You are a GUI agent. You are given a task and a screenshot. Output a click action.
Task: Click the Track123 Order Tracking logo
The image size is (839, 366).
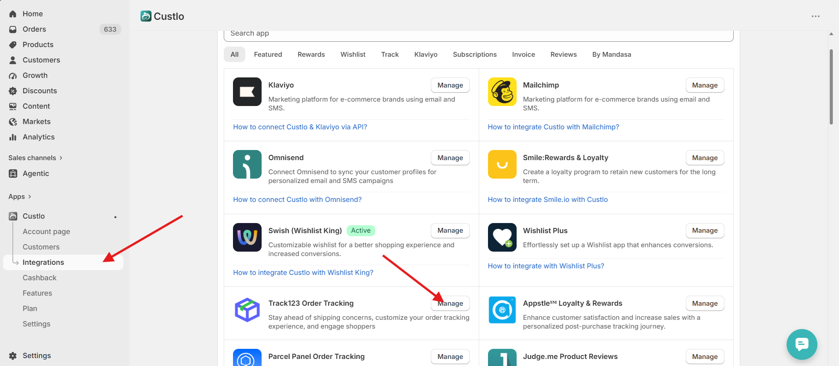coord(247,310)
